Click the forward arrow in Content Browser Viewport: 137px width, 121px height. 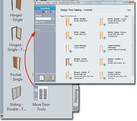point(40,12)
